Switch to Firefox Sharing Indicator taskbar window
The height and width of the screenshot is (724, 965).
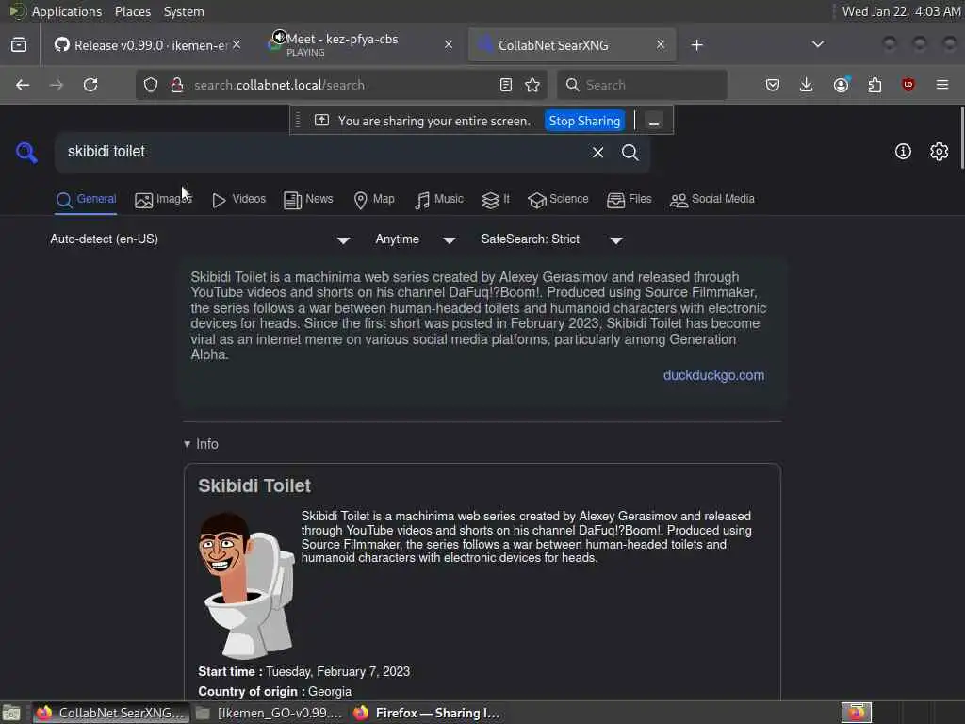point(427,713)
